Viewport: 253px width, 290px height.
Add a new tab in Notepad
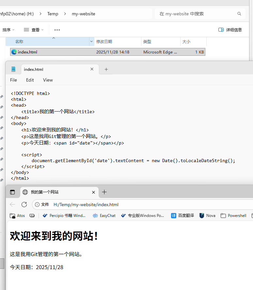pos(106,69)
